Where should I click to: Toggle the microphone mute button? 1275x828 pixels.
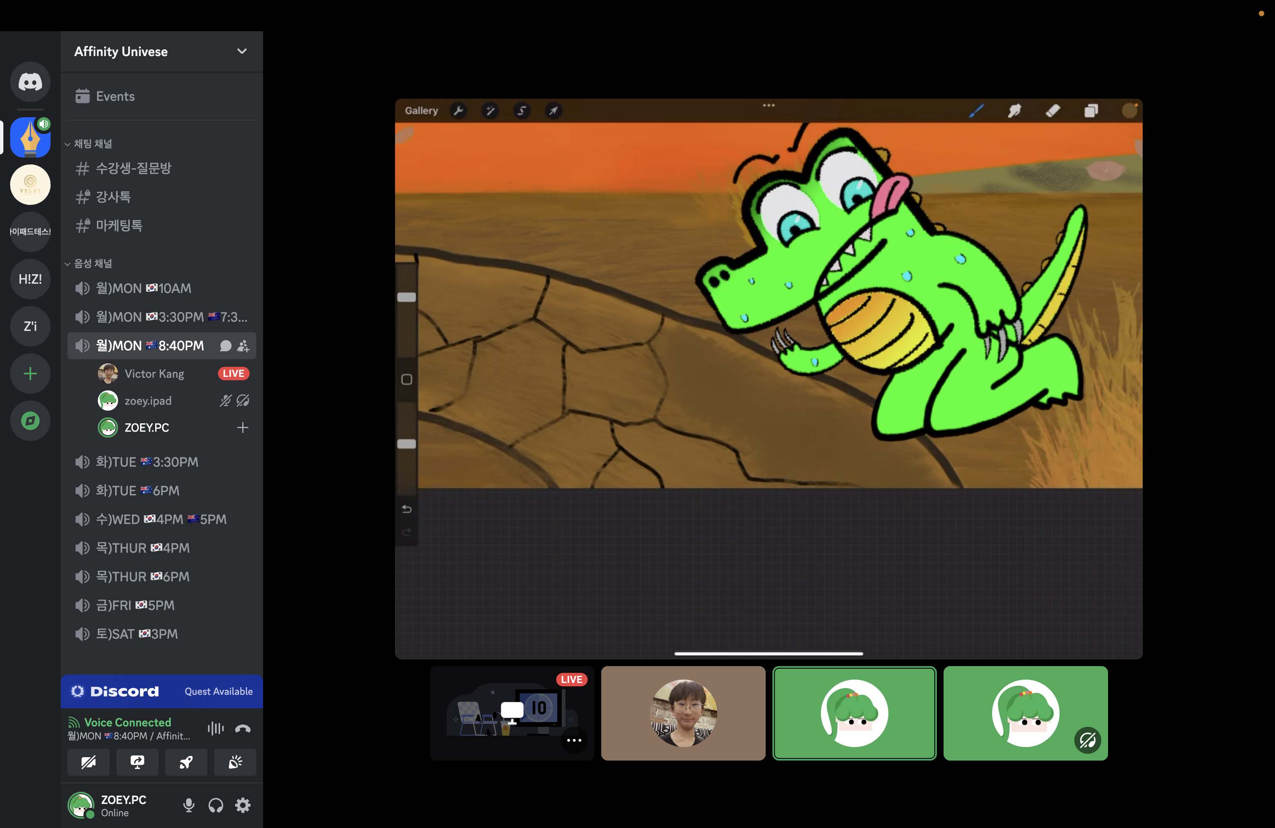188,805
